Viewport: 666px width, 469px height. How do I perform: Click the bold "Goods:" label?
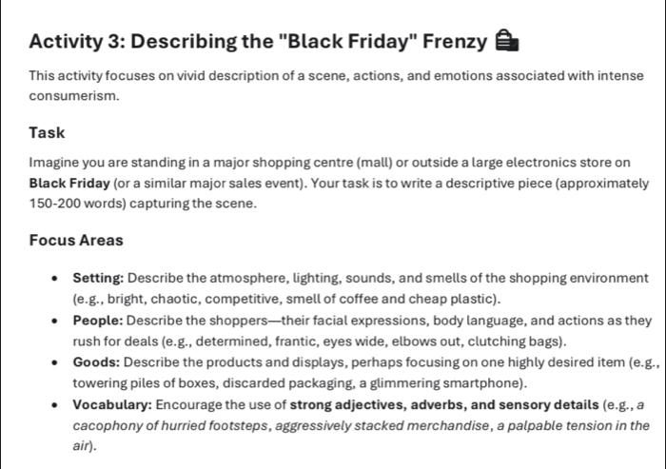point(96,364)
